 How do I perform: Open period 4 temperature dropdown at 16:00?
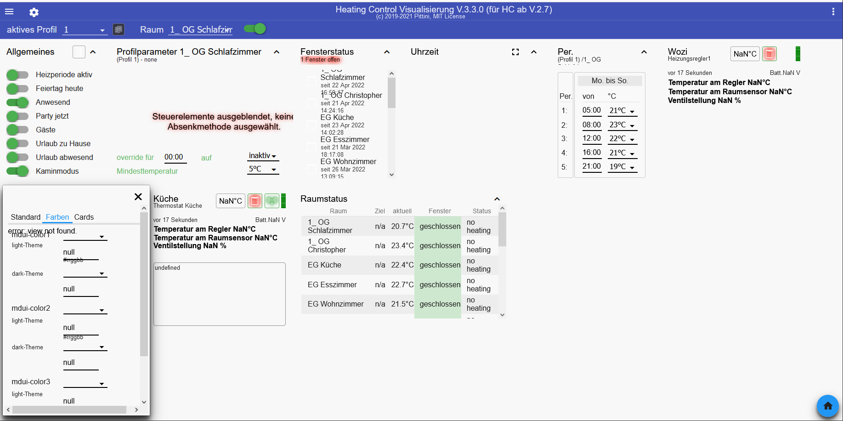pos(622,153)
